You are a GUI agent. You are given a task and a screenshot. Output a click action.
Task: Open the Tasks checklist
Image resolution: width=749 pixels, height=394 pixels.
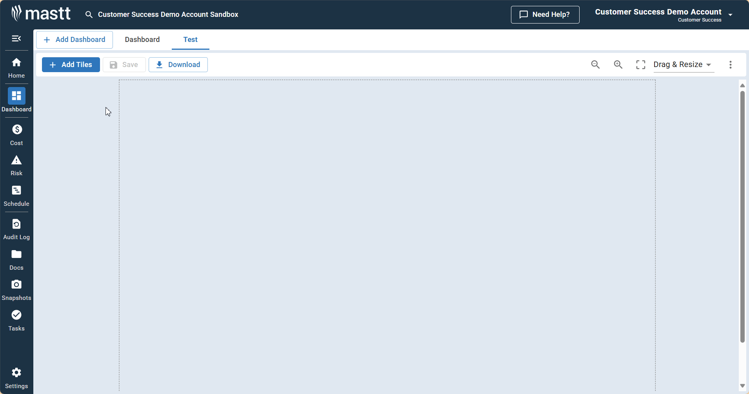(16, 321)
